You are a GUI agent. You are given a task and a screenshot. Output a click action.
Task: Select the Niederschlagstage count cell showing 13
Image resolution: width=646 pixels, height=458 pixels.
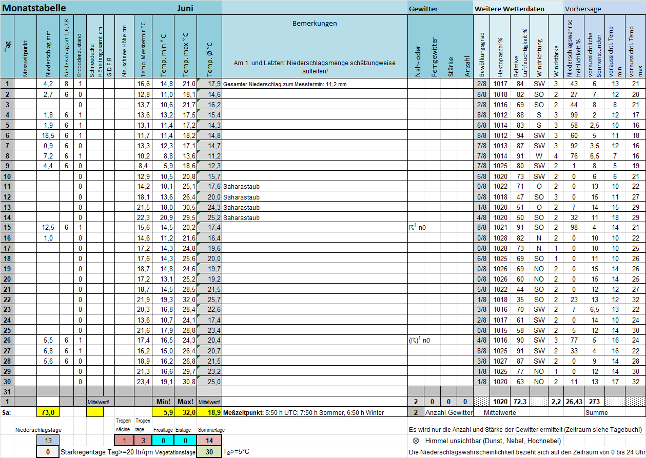click(x=48, y=441)
